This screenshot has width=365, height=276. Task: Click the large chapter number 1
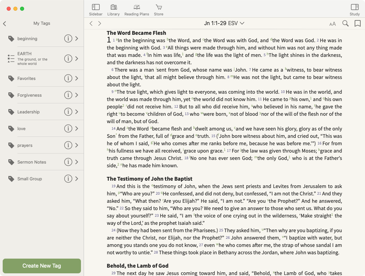coord(109,40)
